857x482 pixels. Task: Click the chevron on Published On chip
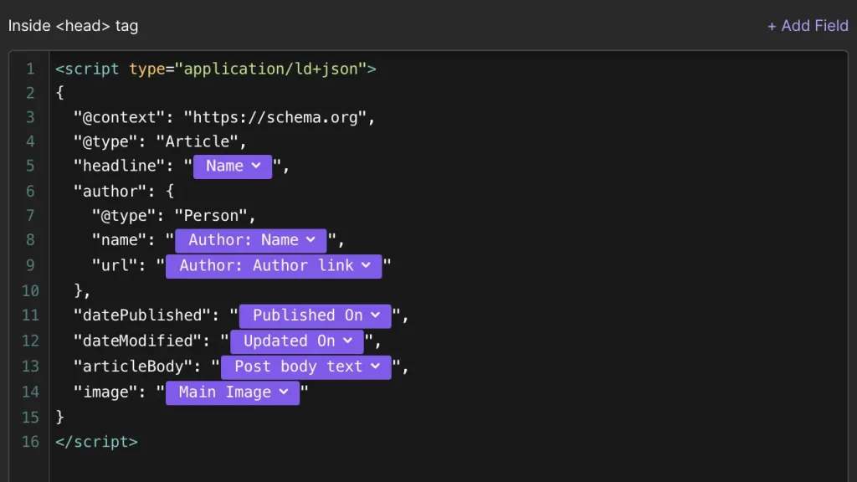point(375,315)
